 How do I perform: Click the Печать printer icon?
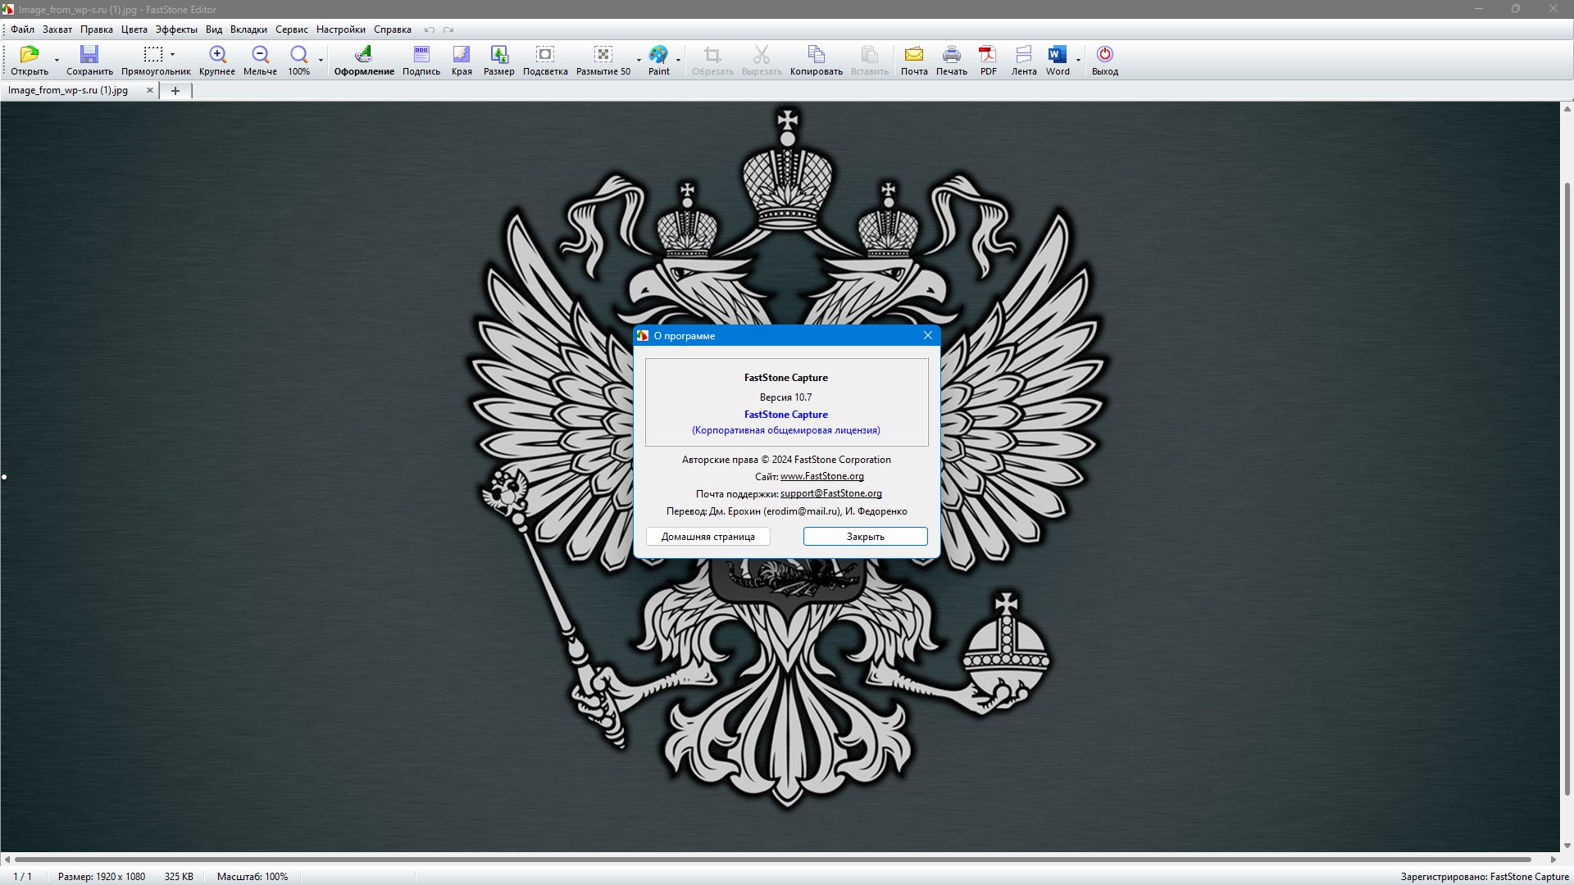(952, 54)
